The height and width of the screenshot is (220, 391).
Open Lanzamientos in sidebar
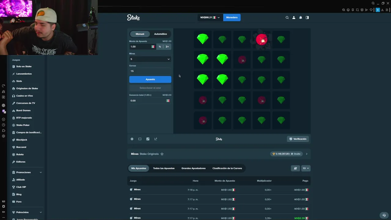[x=24, y=74]
